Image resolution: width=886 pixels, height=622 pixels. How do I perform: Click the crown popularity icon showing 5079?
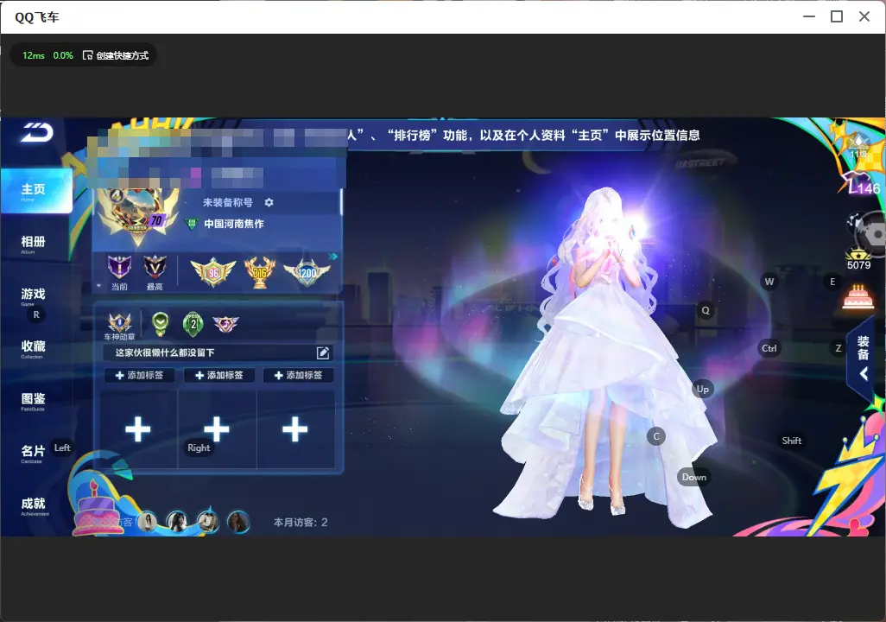tap(858, 258)
